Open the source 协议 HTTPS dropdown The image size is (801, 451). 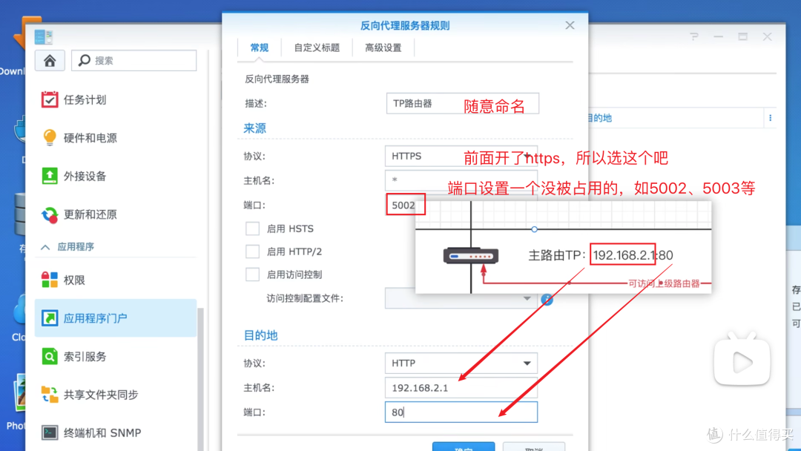click(461, 156)
